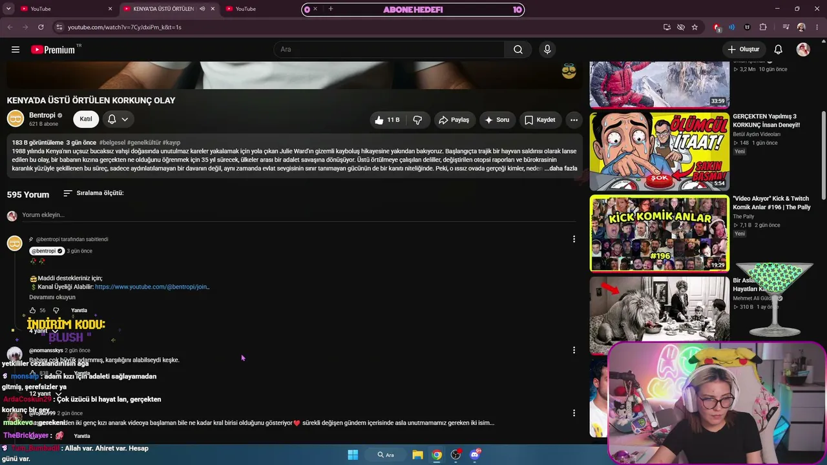
Task: Open the account avatar menu
Action: pyautogui.click(x=803, y=50)
